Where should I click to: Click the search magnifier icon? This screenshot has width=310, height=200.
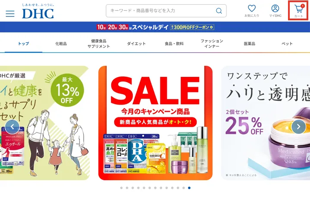[x=219, y=11]
